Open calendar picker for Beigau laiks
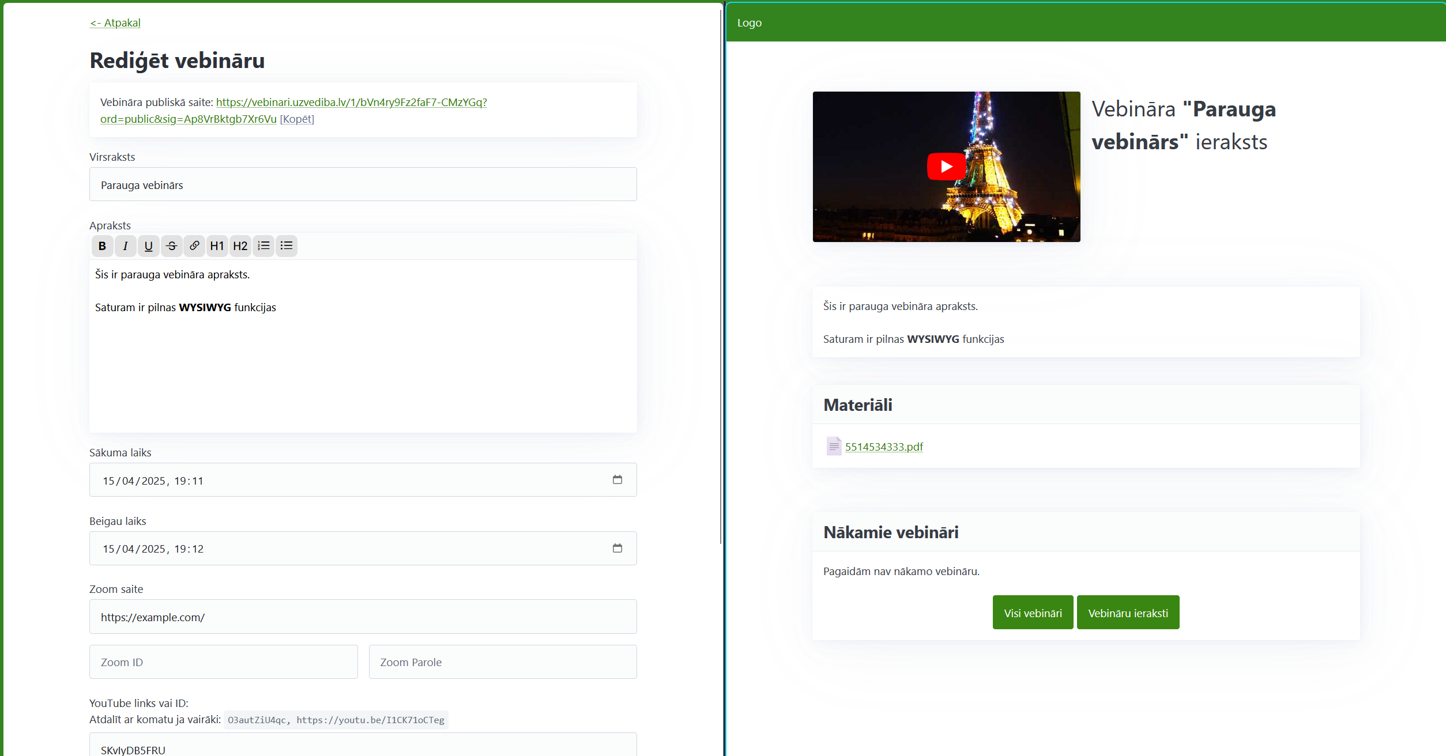The height and width of the screenshot is (756, 1446). 617,549
